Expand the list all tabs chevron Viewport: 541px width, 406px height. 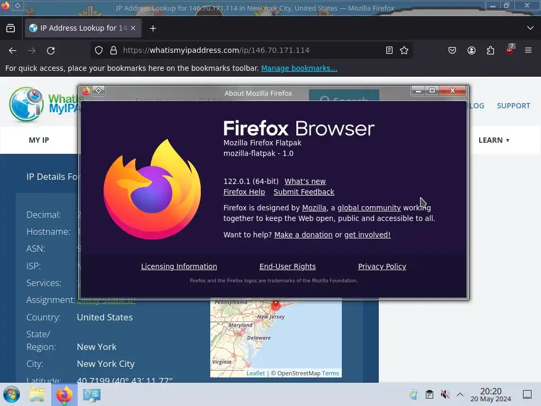(530, 28)
